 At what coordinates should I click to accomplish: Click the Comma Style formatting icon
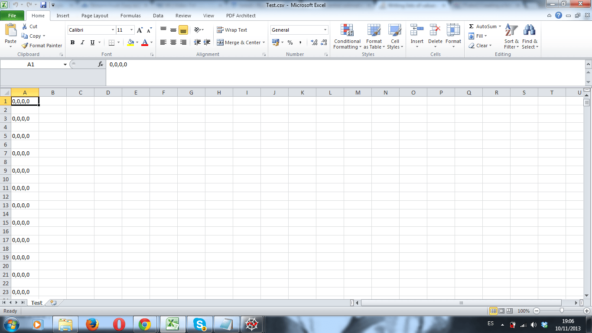[x=300, y=42]
